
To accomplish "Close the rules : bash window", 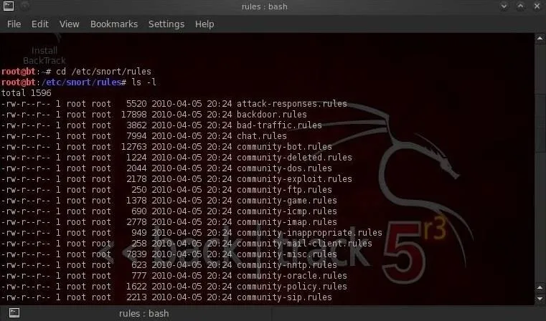I will (x=537, y=6).
